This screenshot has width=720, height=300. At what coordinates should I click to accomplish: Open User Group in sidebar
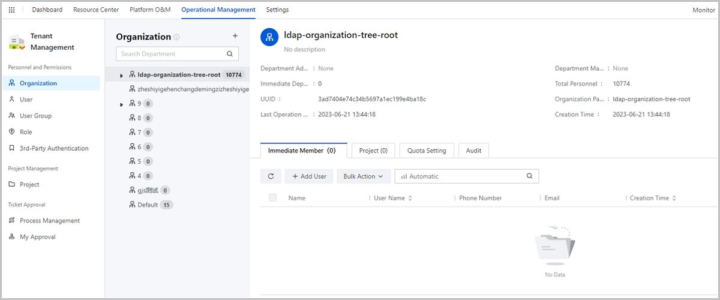coord(35,116)
